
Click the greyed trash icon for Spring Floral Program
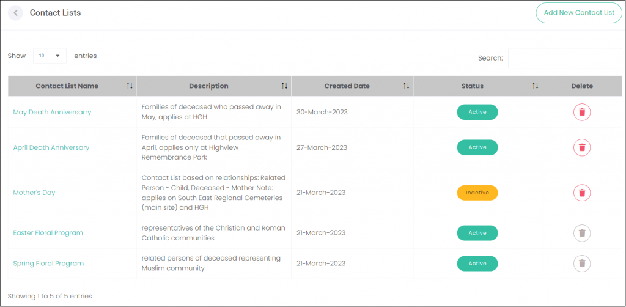pyautogui.click(x=582, y=264)
